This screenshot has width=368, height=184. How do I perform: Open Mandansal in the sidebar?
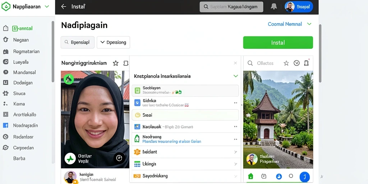(x=24, y=72)
